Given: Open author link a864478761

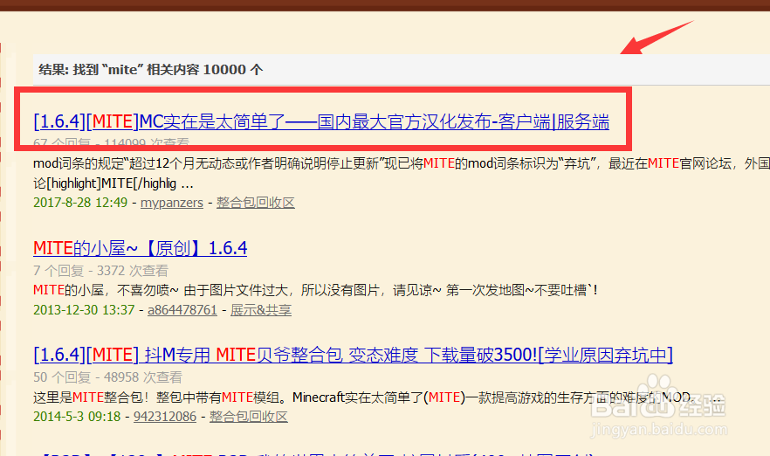Looking at the screenshot, I should coord(182,310).
